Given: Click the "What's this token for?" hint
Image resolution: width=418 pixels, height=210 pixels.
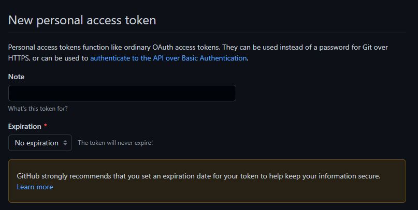Looking at the screenshot, I should pos(38,109).
